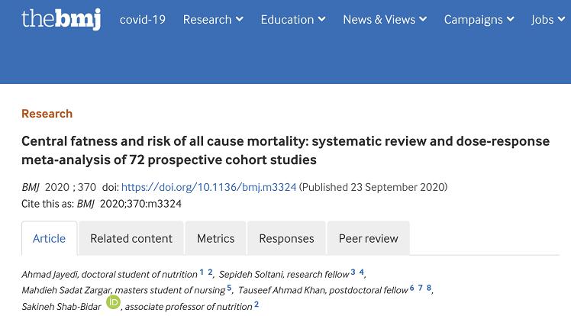The width and height of the screenshot is (571, 316).
Task: Expand the Research dropdown menu
Action: [x=213, y=20]
